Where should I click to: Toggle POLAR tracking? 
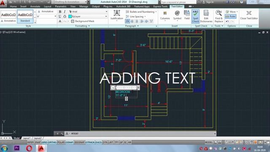pos(61,142)
